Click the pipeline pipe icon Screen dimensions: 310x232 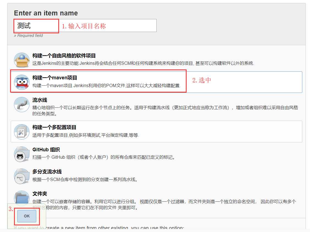pos(22,104)
